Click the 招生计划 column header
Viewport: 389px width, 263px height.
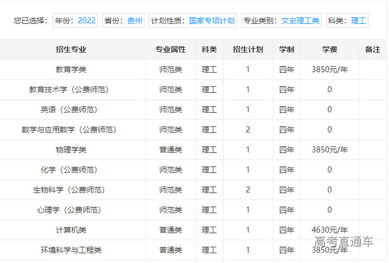click(248, 49)
